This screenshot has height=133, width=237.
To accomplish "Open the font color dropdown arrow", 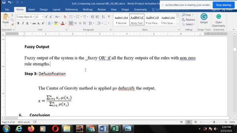I will pos(66,23).
